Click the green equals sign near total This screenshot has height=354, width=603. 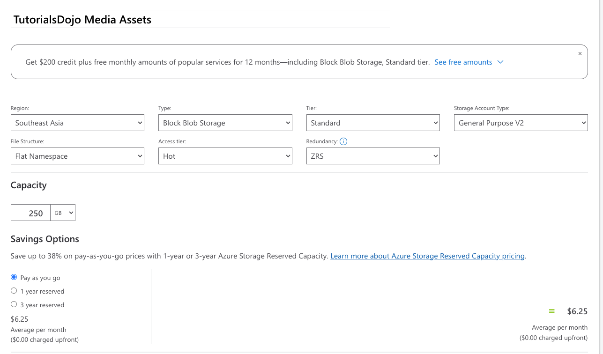point(551,311)
